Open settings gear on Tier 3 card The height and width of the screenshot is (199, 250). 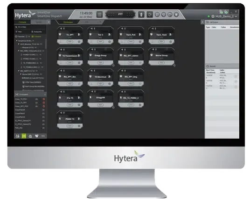click(110, 42)
